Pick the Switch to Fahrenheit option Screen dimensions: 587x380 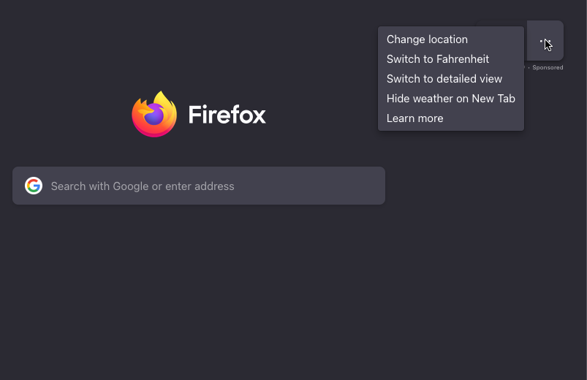tap(438, 59)
